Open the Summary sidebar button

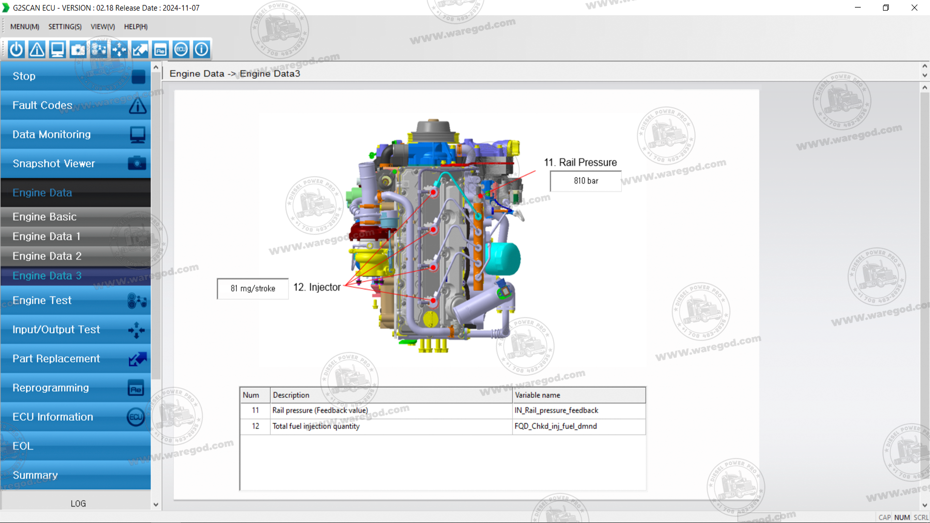pyautogui.click(x=75, y=475)
